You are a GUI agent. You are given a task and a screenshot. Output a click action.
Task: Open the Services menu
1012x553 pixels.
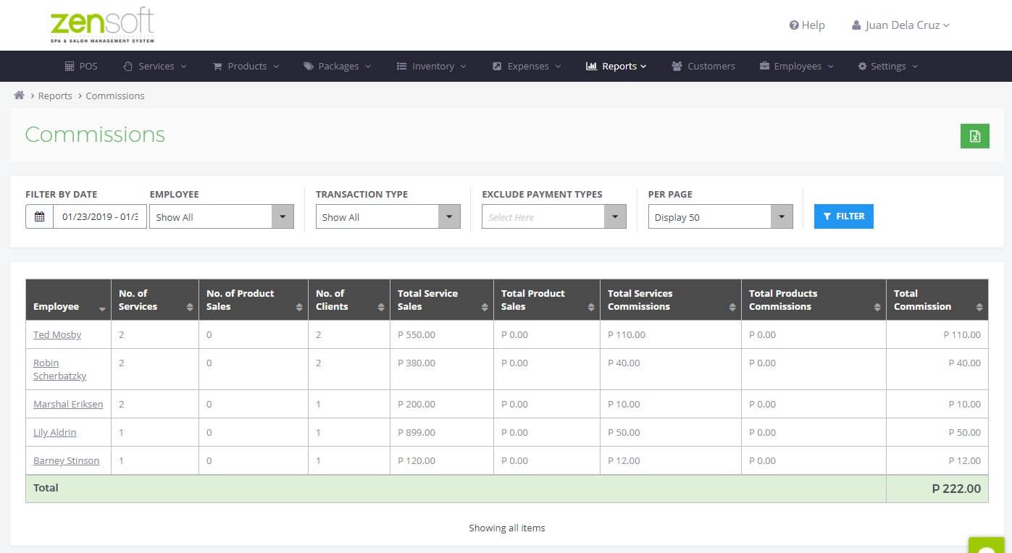coord(155,66)
